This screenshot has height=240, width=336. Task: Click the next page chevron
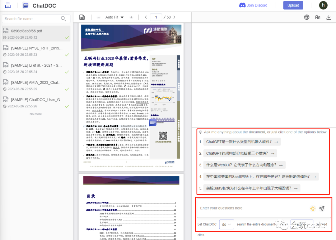(x=175, y=17)
